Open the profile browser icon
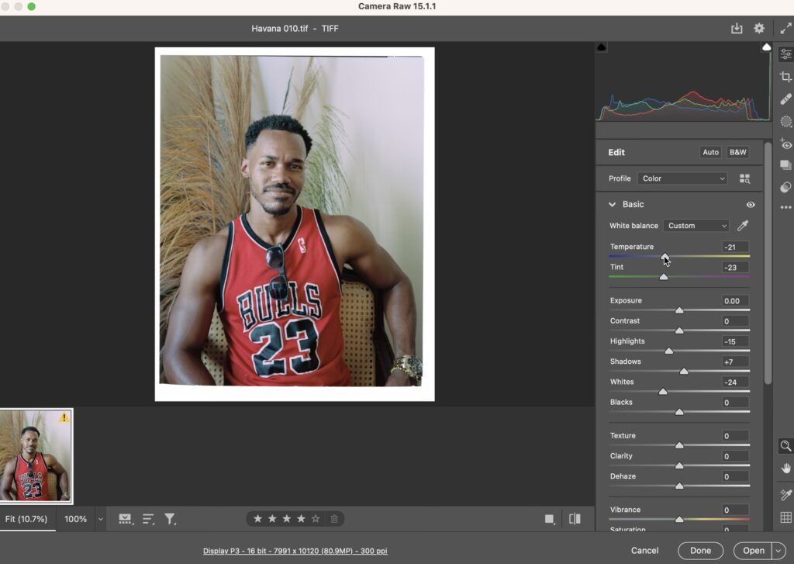794x564 pixels. tap(744, 178)
